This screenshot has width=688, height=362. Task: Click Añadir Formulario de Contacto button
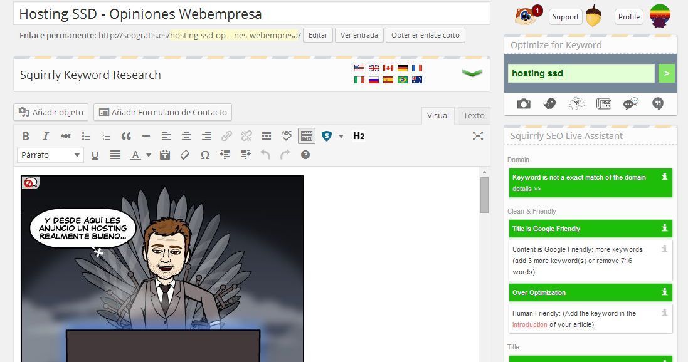pyautogui.click(x=163, y=112)
